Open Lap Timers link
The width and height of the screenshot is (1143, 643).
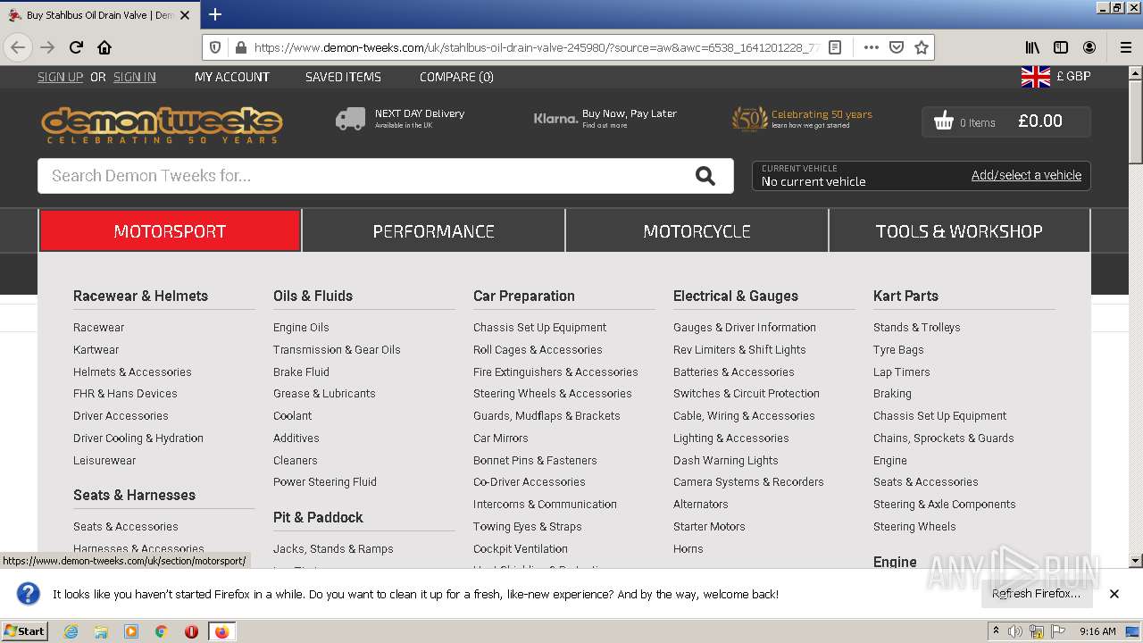pyautogui.click(x=901, y=372)
